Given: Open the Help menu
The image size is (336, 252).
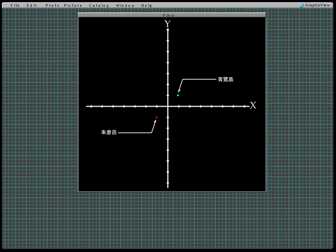Looking at the screenshot, I should pyautogui.click(x=147, y=5).
